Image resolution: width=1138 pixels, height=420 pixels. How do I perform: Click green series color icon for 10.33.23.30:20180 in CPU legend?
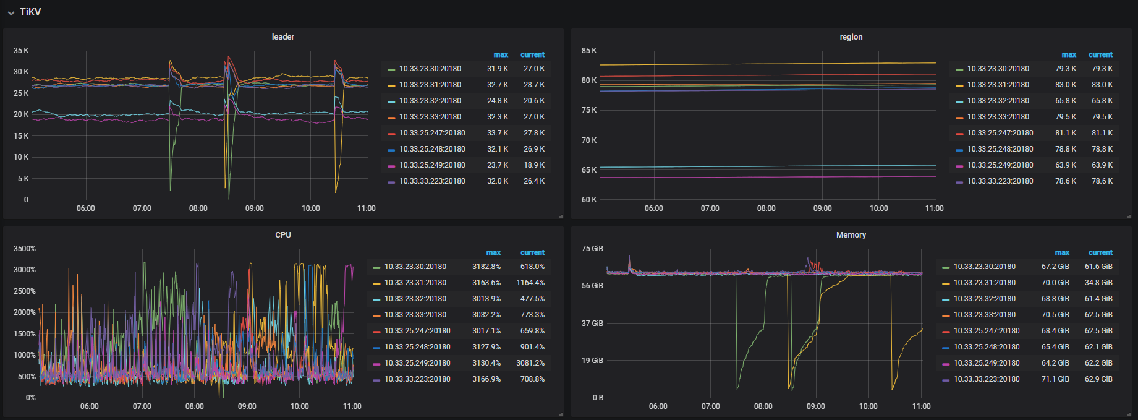coord(376,267)
